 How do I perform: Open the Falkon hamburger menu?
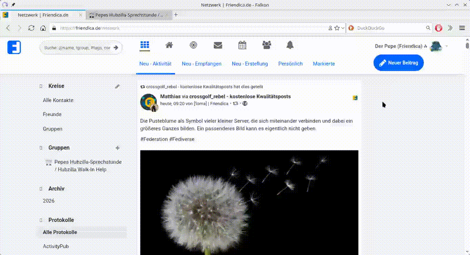tap(462, 28)
